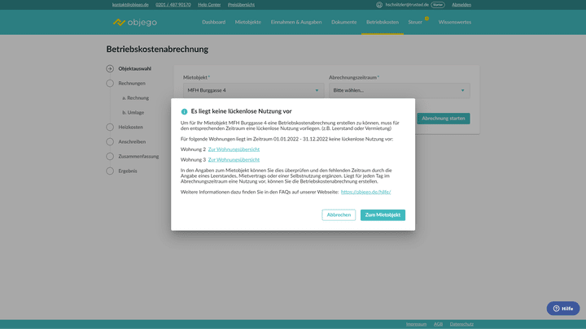Select the Ergebnis step circle
The width and height of the screenshot is (586, 329).
110,171
